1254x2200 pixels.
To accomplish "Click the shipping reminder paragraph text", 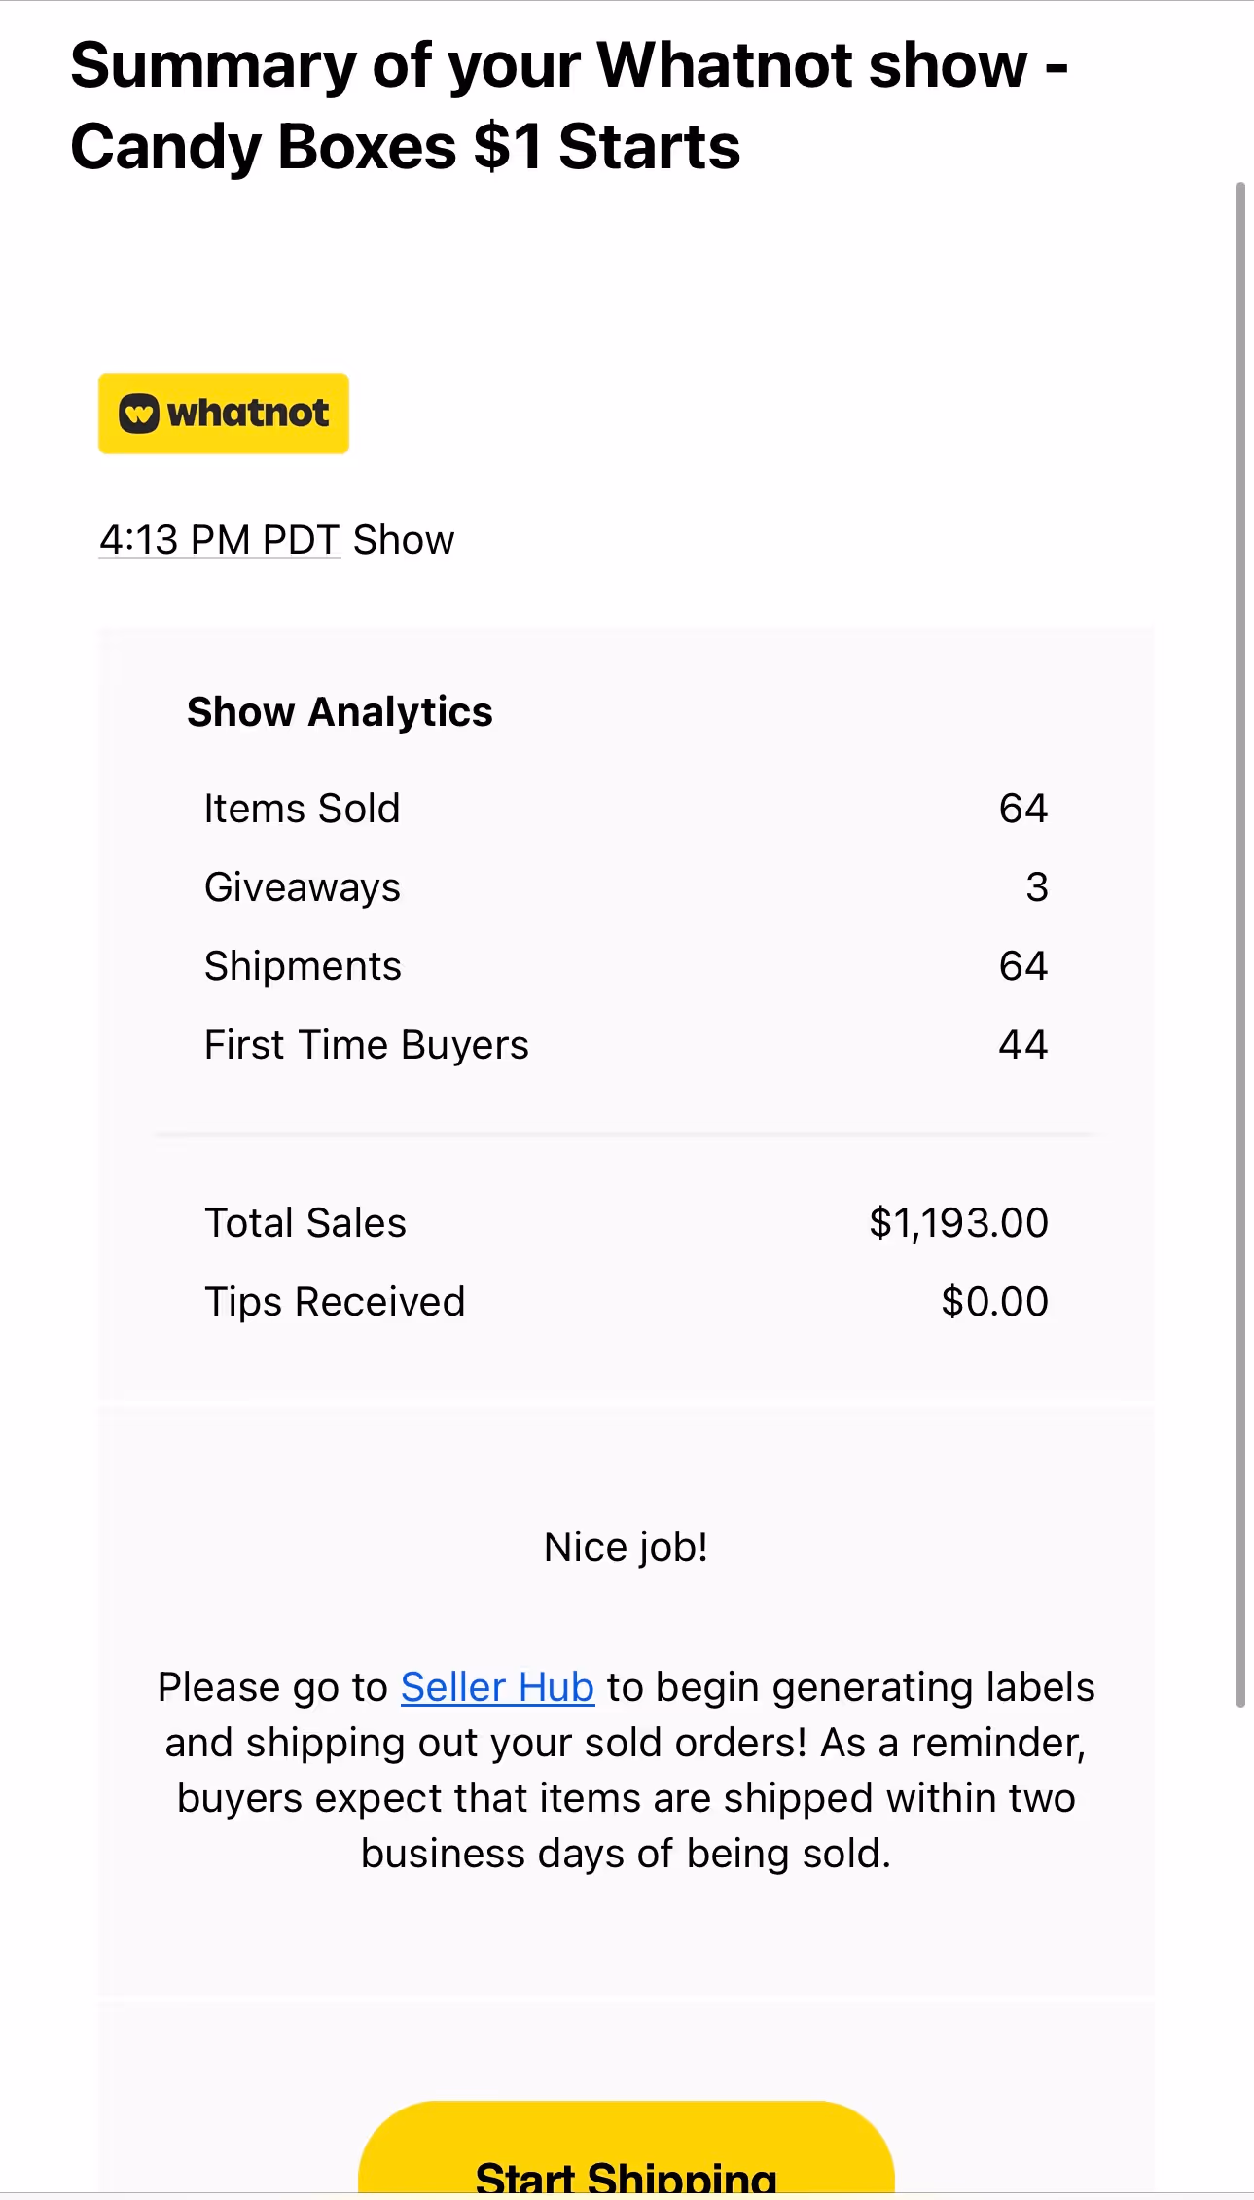I will coord(626,1799).
